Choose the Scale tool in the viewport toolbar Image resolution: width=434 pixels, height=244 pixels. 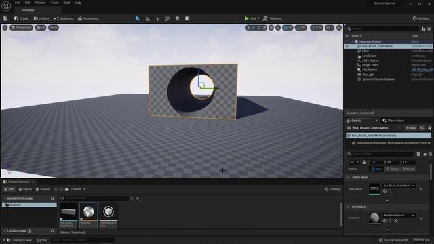pos(264,28)
